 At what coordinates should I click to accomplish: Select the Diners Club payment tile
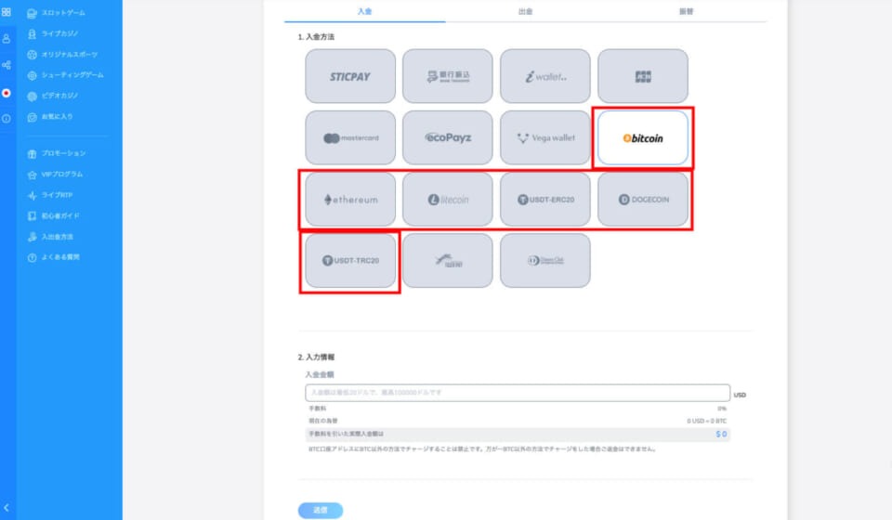545,260
